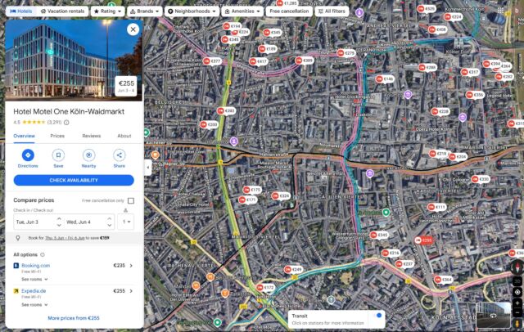524x332 pixels.
Task: Open the Expedia.de offer link
Action: 34,291
